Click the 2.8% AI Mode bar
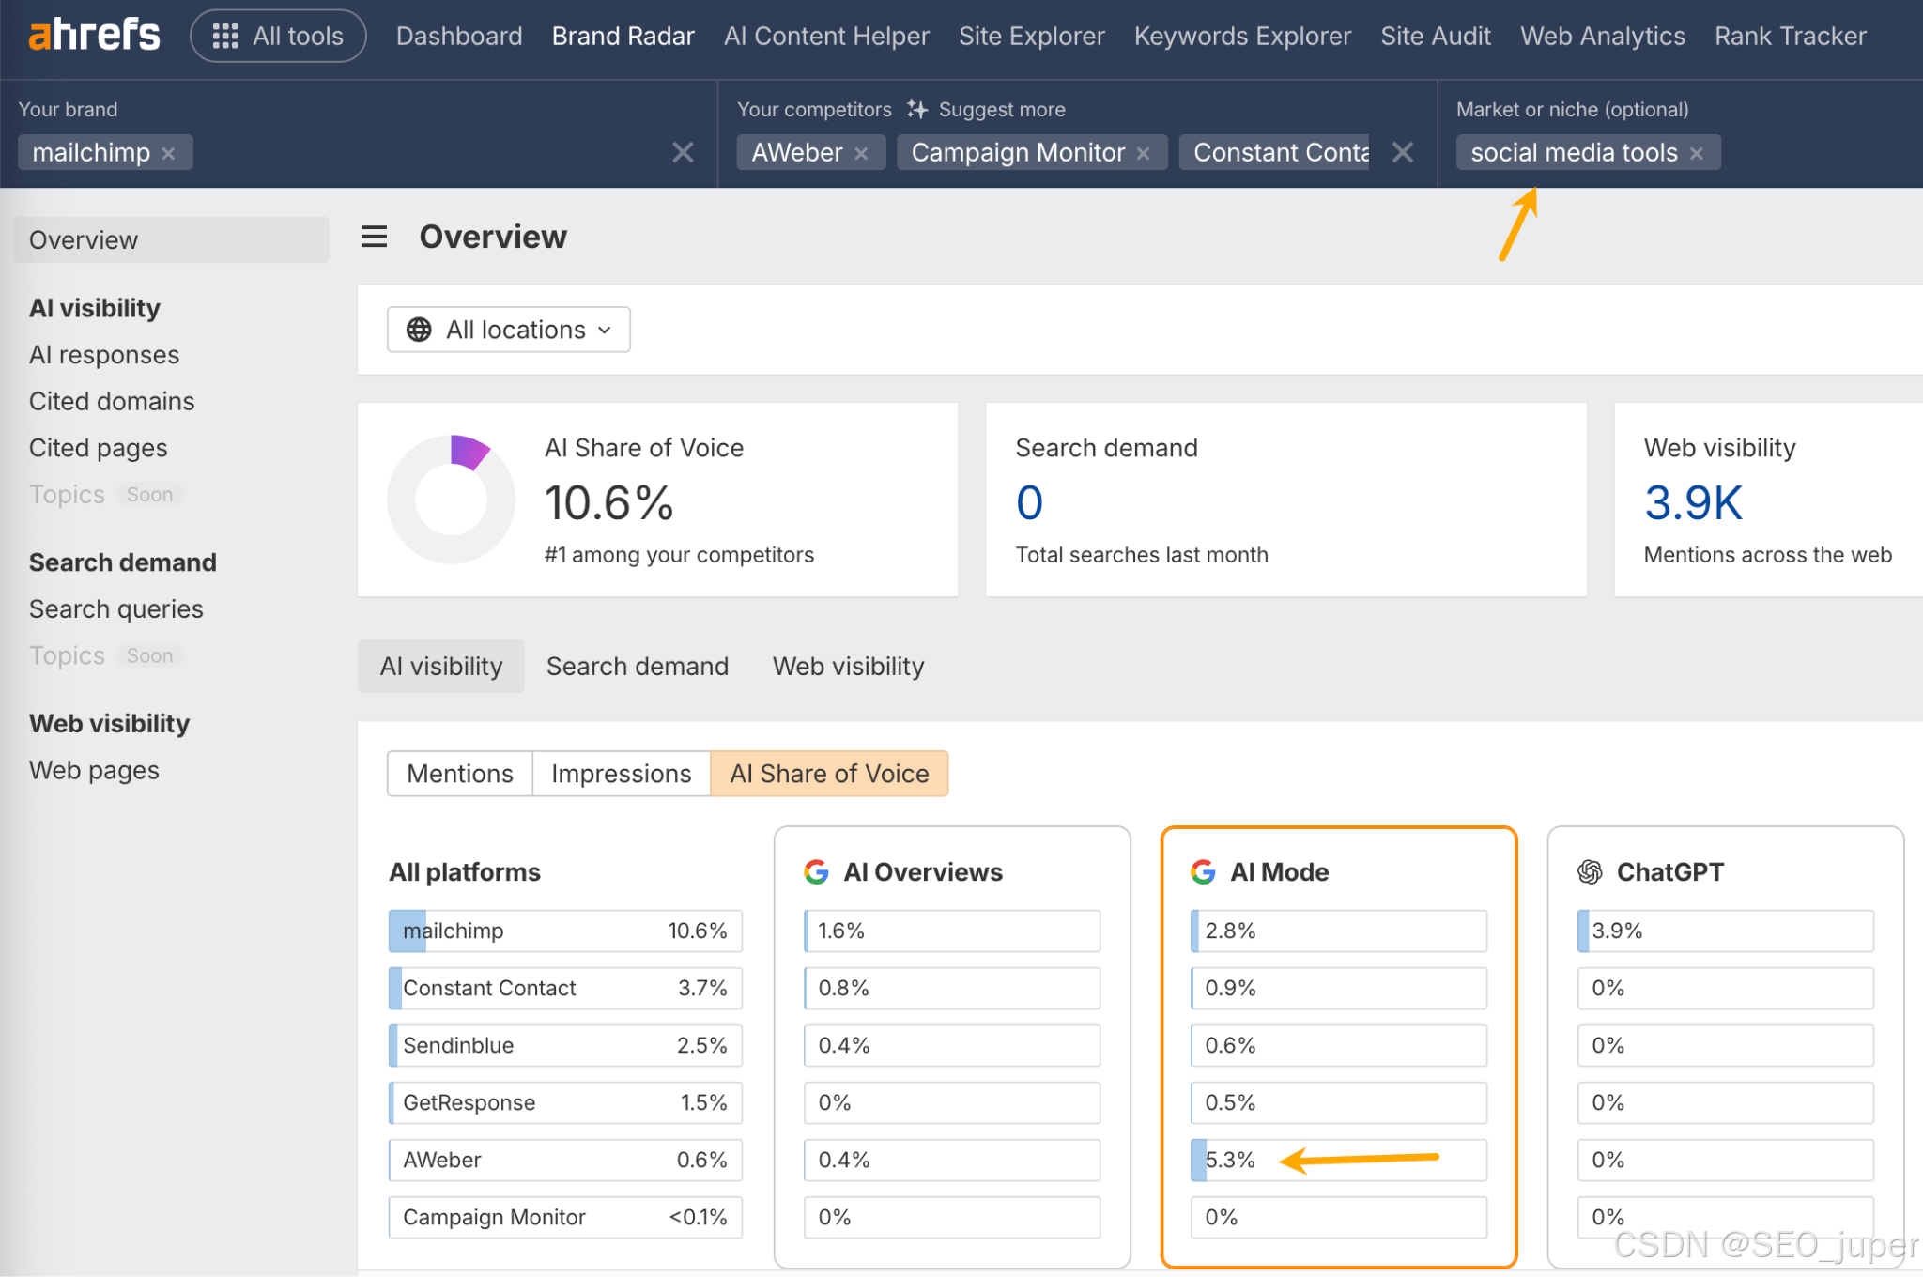Viewport: 1923px width, 1277px height. click(1339, 931)
